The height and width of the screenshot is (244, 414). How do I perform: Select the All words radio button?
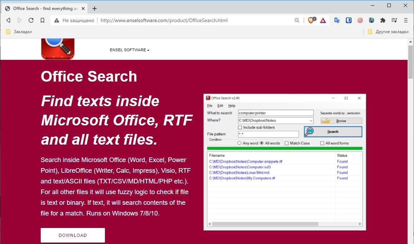[x=261, y=143]
